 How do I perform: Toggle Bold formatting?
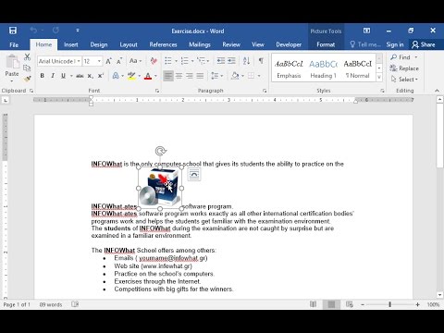pos(43,76)
